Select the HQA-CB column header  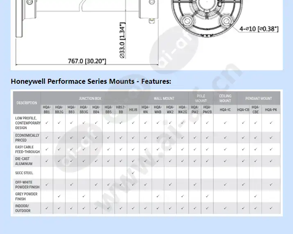(243, 110)
